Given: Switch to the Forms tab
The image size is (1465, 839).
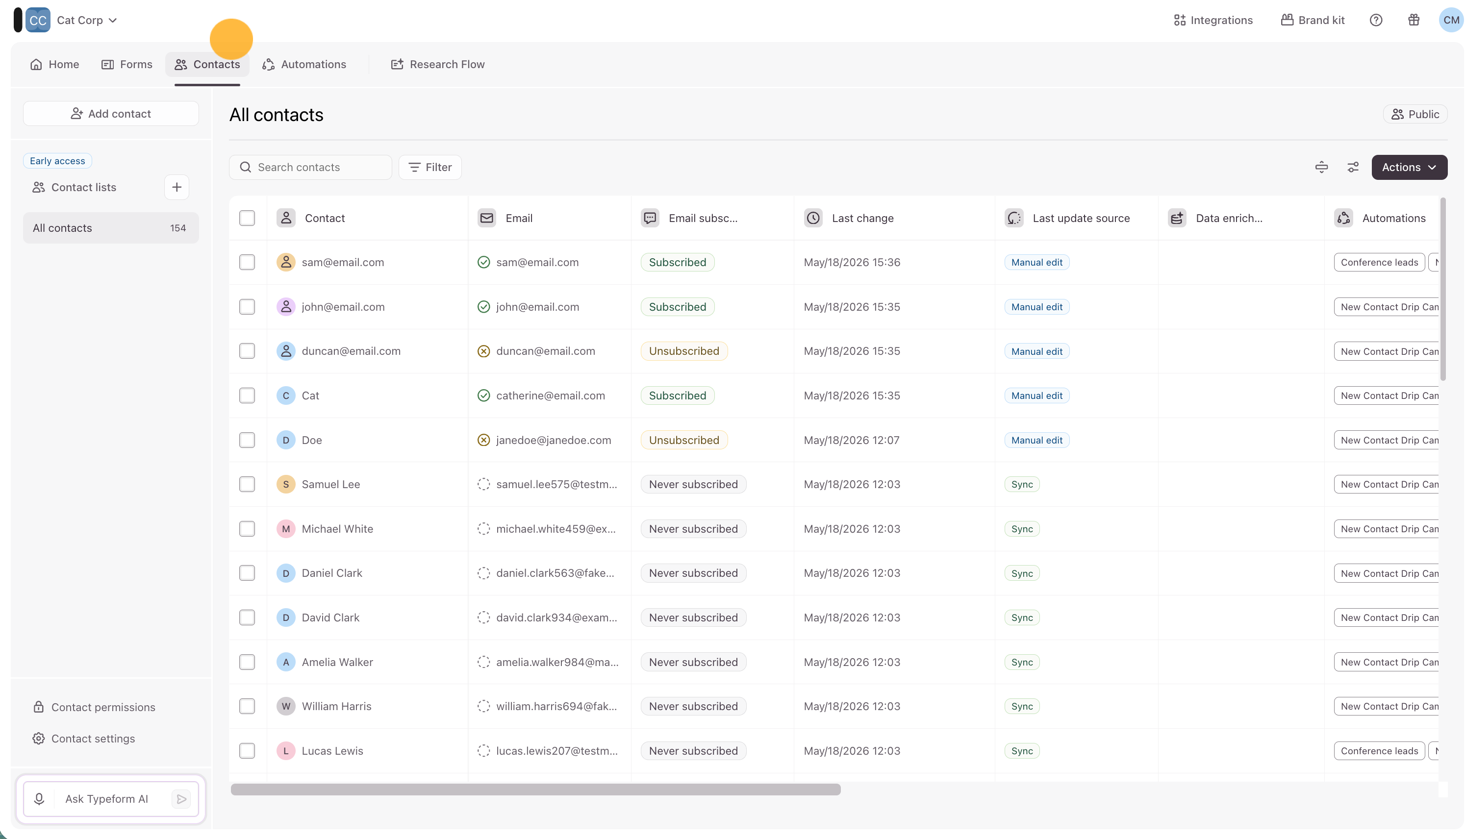Looking at the screenshot, I should pos(127,65).
